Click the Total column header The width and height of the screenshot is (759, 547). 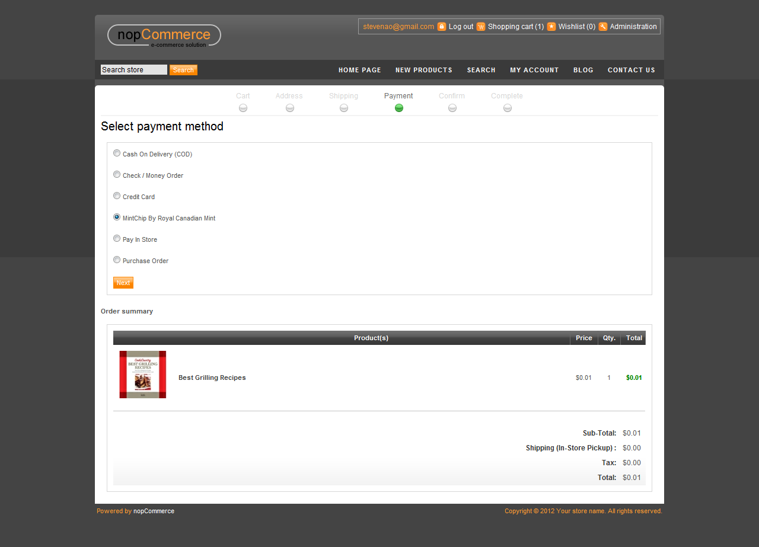pos(634,338)
